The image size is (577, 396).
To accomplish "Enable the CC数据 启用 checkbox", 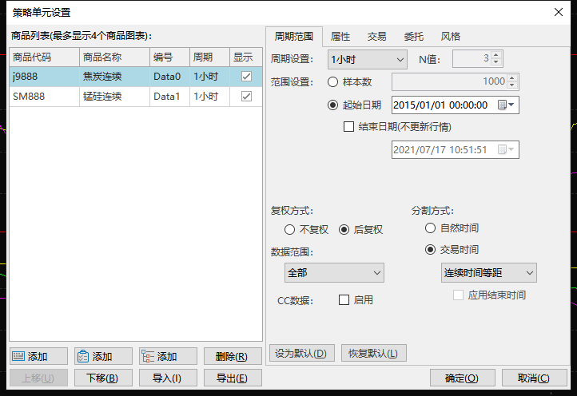I will click(344, 300).
